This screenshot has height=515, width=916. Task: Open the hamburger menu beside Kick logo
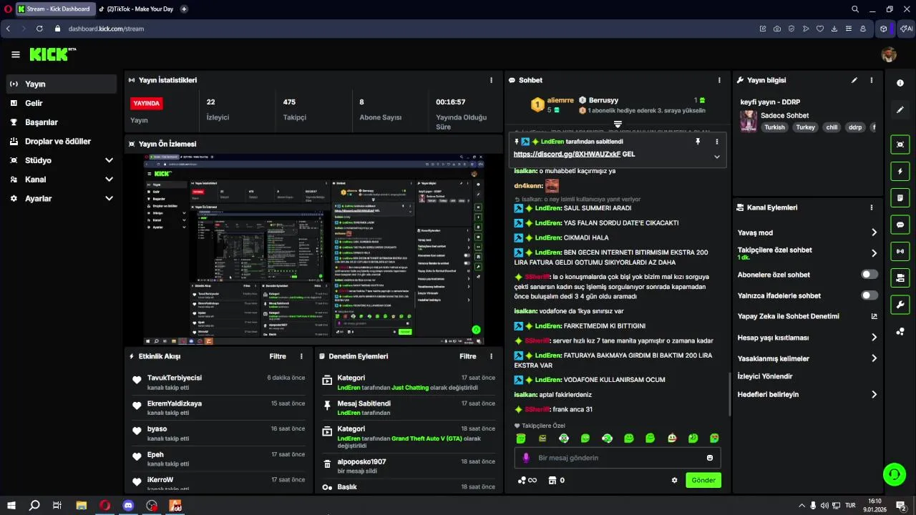(15, 54)
